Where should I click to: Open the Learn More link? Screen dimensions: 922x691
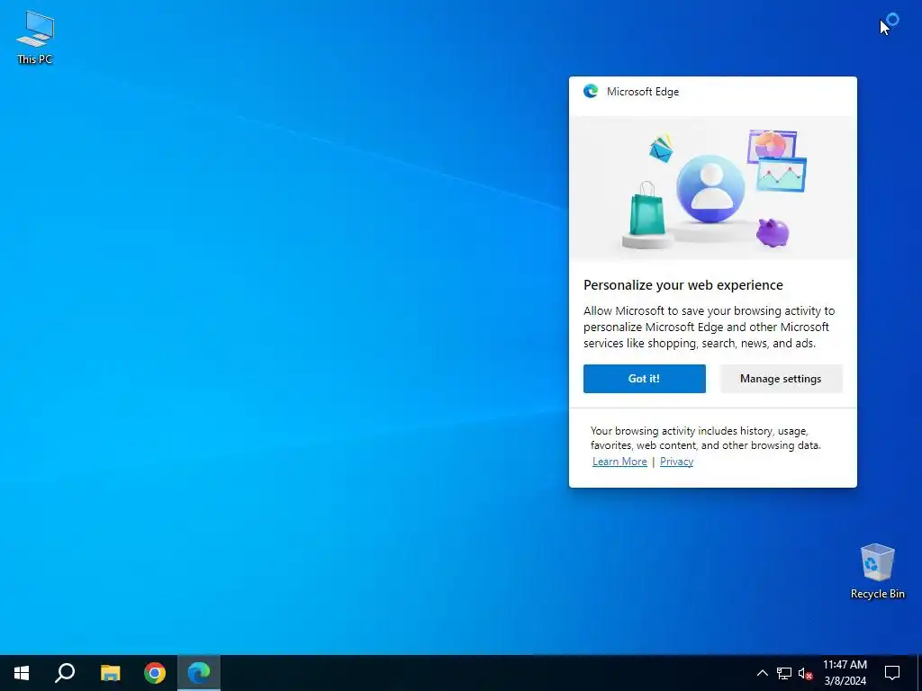click(619, 462)
